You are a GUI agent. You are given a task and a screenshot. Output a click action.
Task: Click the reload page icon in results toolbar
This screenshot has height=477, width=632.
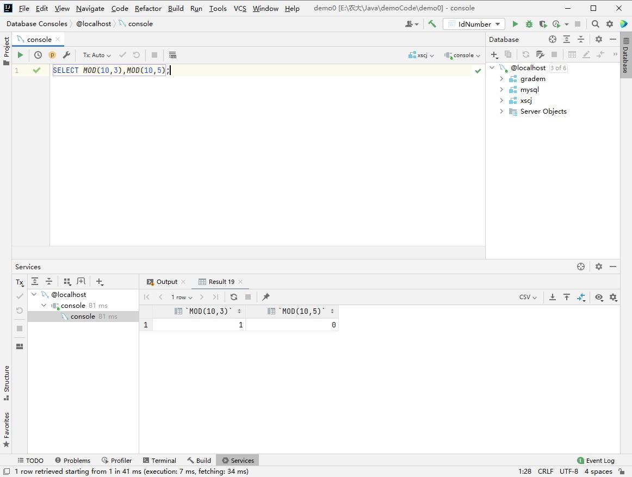tap(234, 297)
